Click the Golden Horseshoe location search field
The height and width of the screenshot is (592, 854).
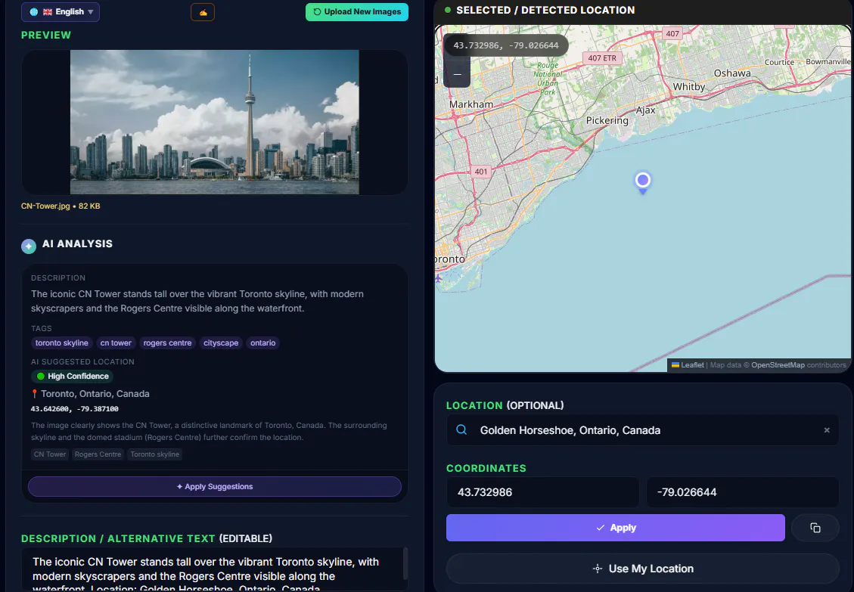pos(643,430)
